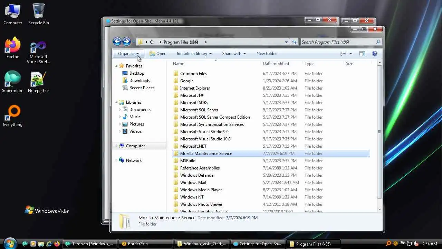Click the refresh icon beside address bar

[x=294, y=42]
